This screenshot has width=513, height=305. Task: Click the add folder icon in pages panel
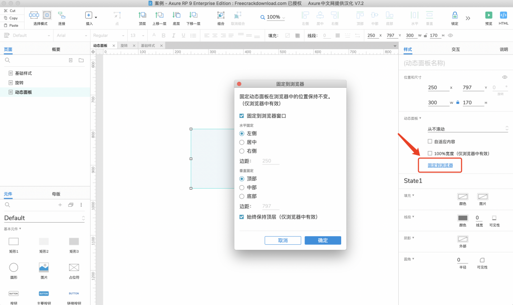tap(81, 60)
